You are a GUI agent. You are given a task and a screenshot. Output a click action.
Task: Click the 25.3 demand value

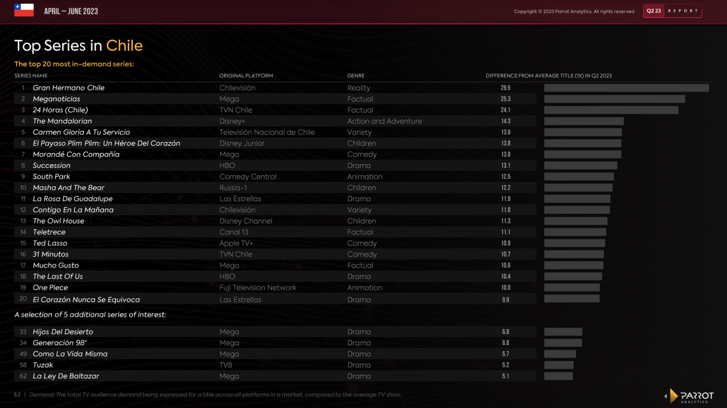(505, 99)
